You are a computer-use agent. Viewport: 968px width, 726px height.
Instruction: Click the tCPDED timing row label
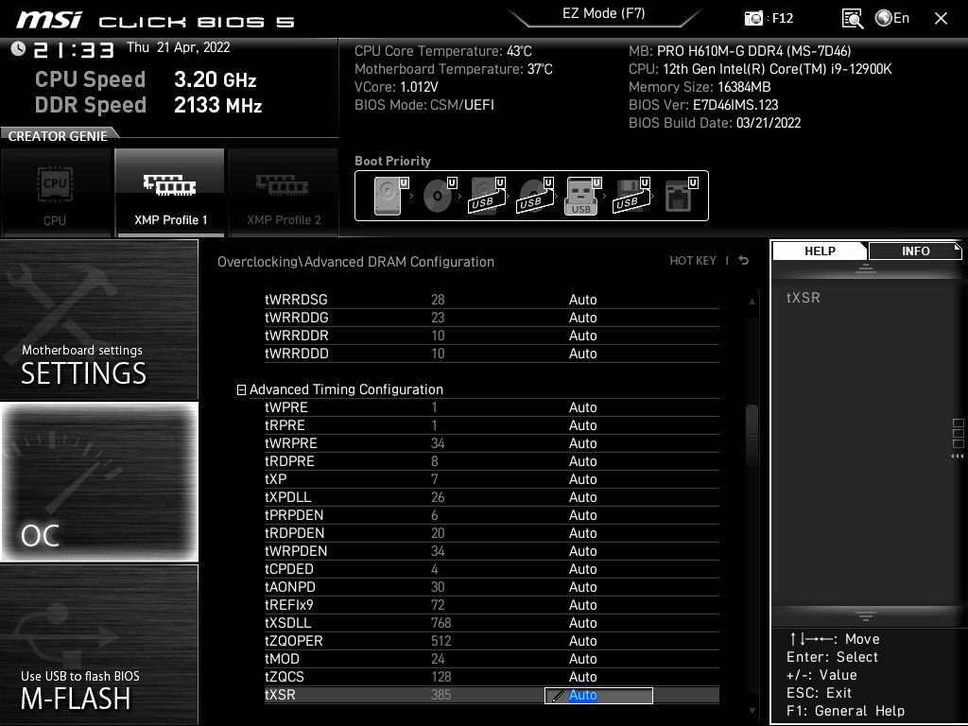pyautogui.click(x=289, y=568)
